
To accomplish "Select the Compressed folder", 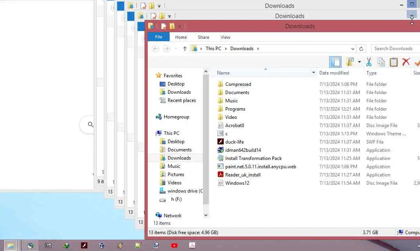I will tap(238, 84).
